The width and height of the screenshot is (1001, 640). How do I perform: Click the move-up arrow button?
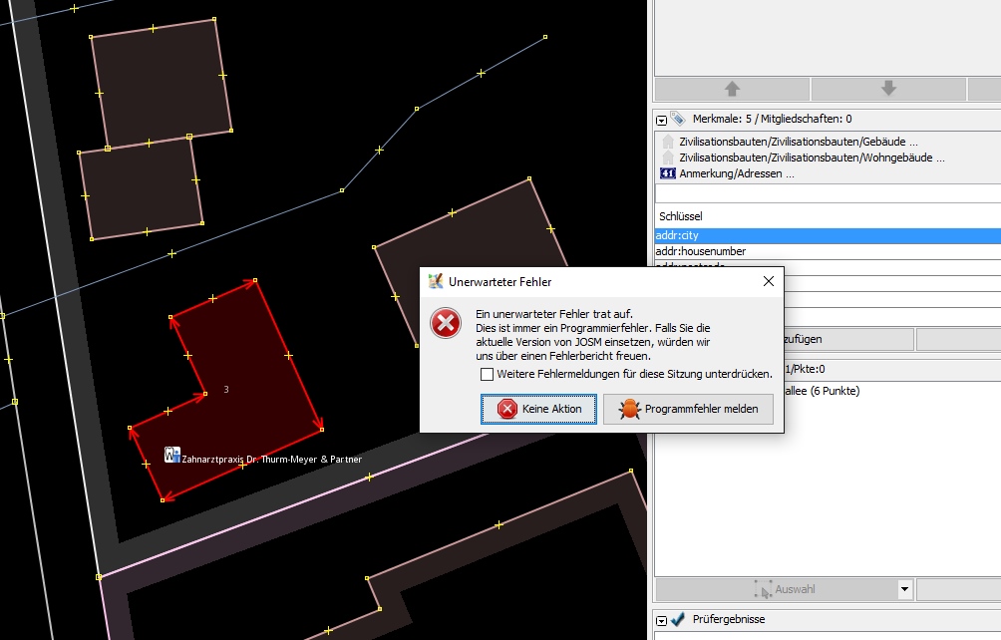pyautogui.click(x=732, y=89)
